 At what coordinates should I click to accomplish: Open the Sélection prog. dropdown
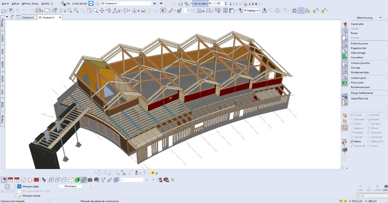[x=369, y=18]
